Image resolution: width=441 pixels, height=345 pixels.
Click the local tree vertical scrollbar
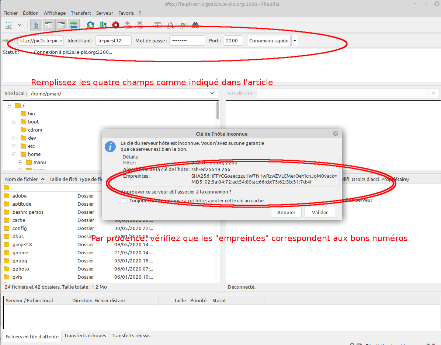coord(218,111)
